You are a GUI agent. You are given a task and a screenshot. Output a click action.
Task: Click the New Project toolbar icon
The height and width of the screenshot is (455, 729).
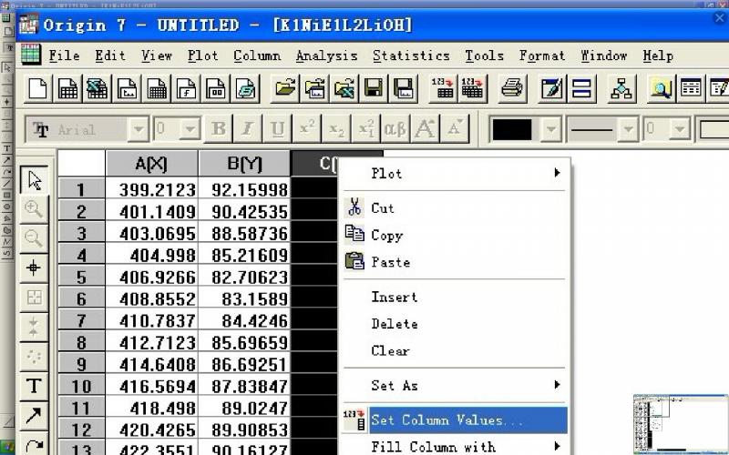(38, 87)
